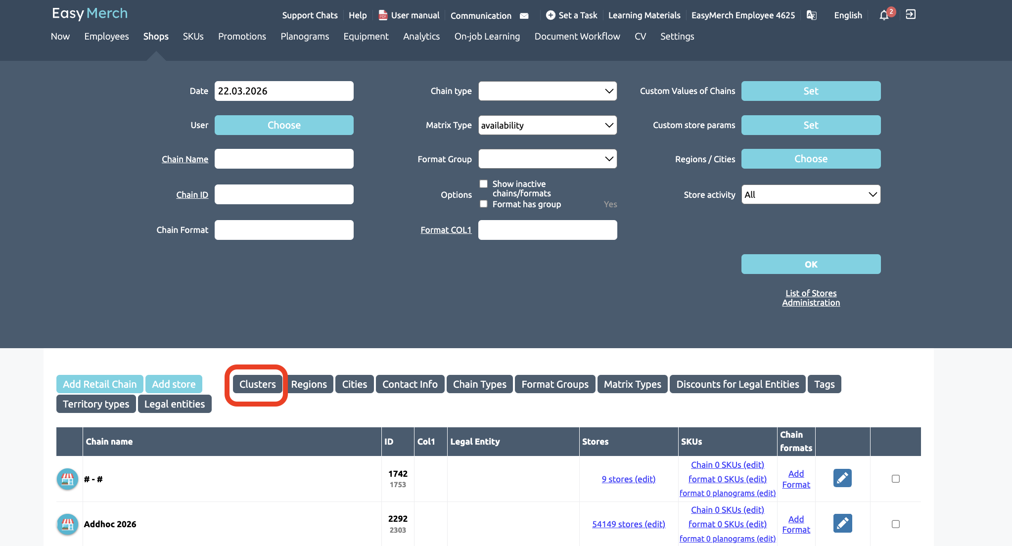Click the Set a Task plus icon
Image resolution: width=1012 pixels, height=546 pixels.
551,15
